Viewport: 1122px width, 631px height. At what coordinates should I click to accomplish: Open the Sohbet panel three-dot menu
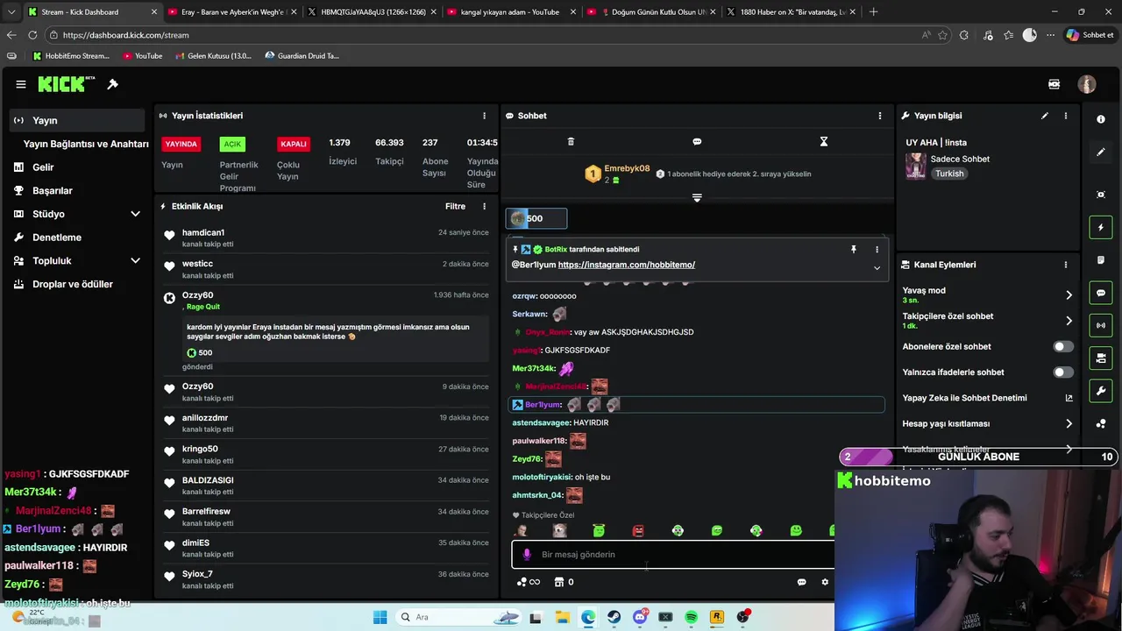[x=880, y=116]
